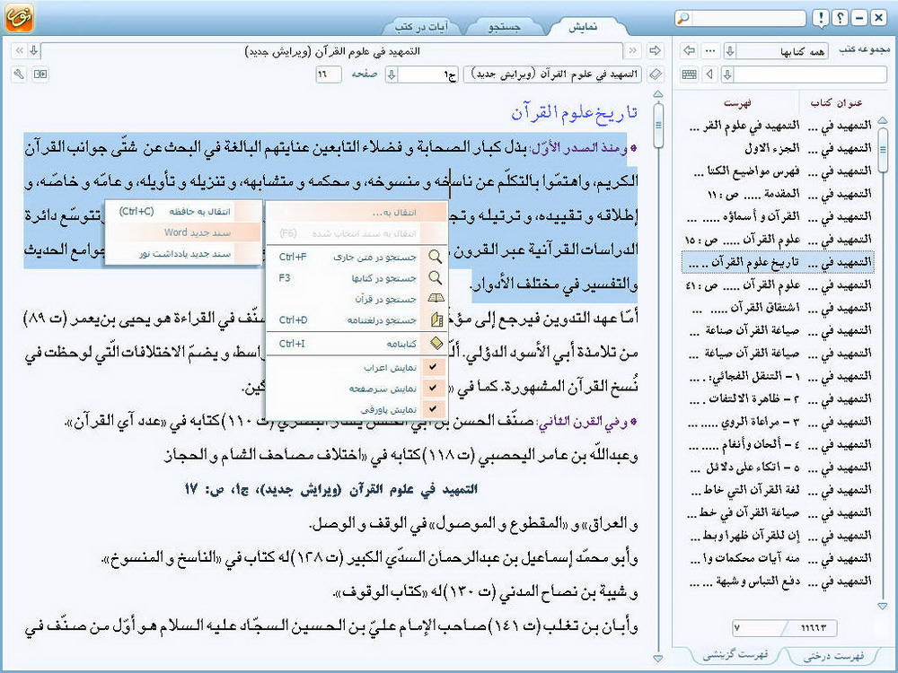
Task: Click the page number field showing ١٦
Action: [x=328, y=74]
